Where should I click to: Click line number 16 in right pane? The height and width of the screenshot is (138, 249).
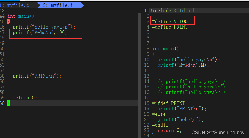147,92
